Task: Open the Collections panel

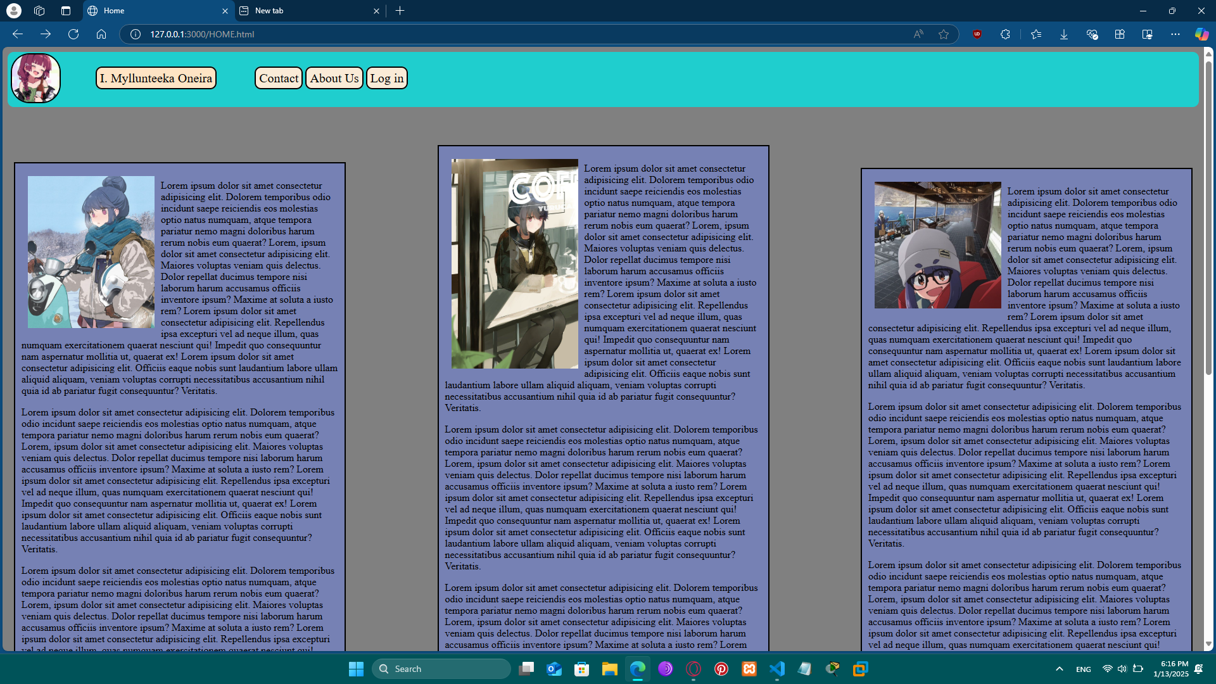Action: tap(1120, 34)
